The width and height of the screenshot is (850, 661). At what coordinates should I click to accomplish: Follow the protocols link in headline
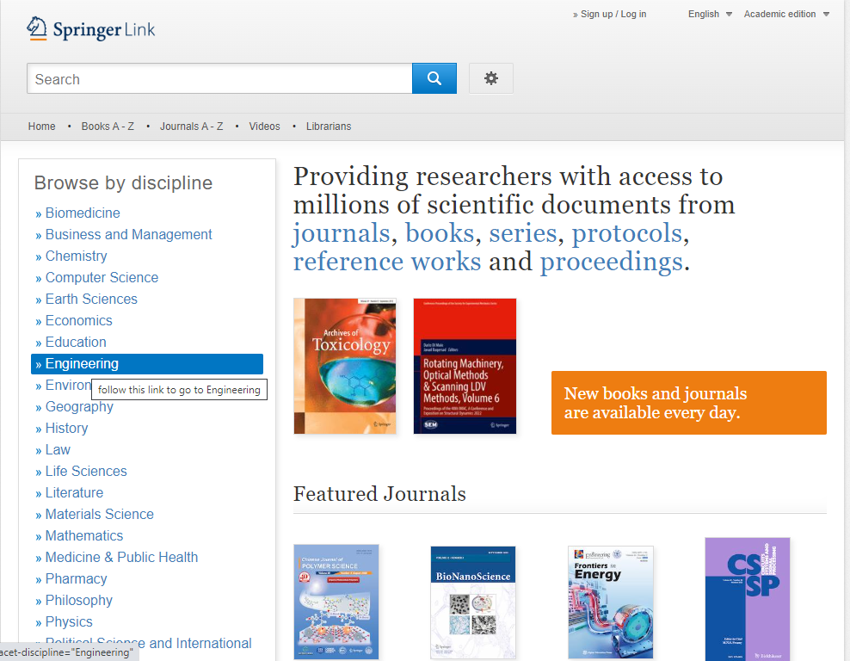tap(627, 233)
